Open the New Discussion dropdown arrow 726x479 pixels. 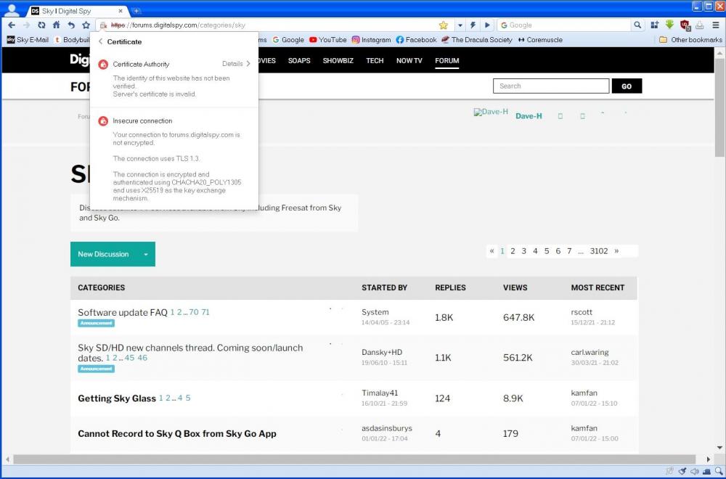tap(146, 254)
